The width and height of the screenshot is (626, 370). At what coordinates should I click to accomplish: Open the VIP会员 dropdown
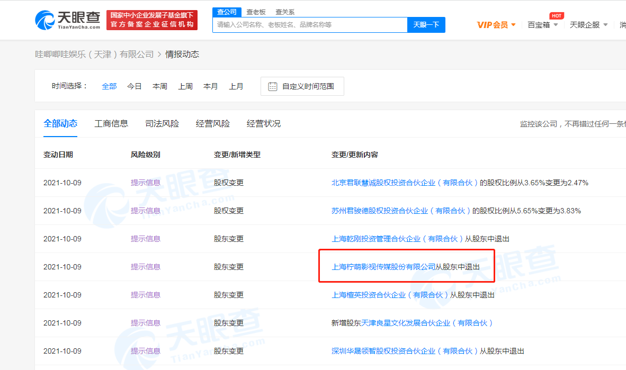(x=496, y=25)
